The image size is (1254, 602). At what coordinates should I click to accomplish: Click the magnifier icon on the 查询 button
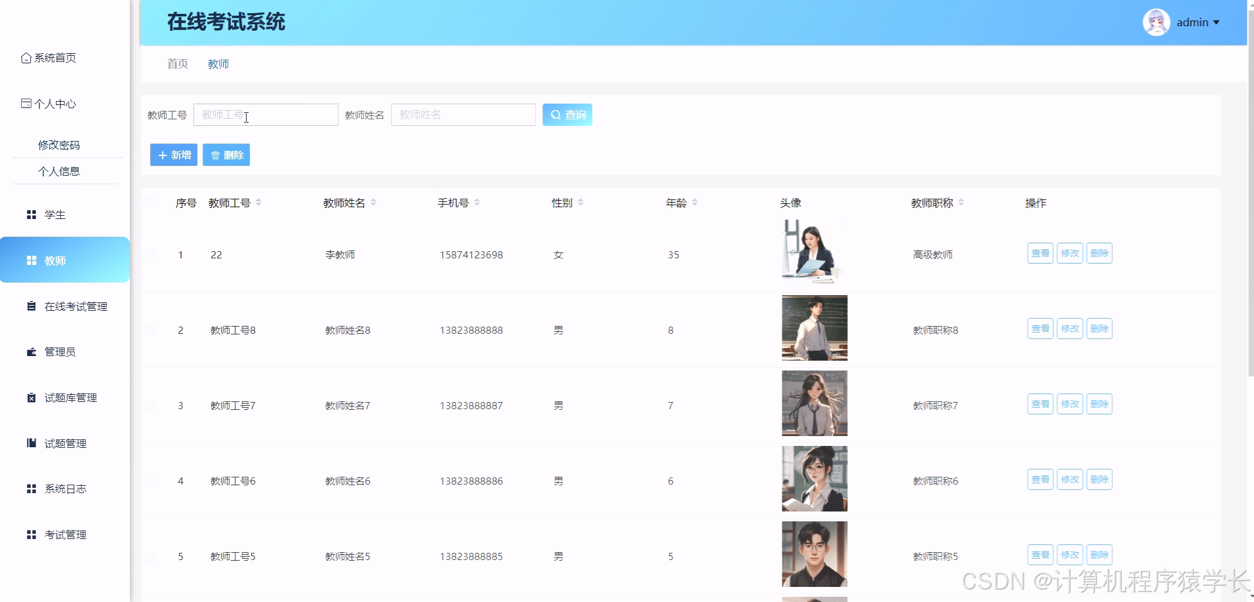pyautogui.click(x=555, y=114)
